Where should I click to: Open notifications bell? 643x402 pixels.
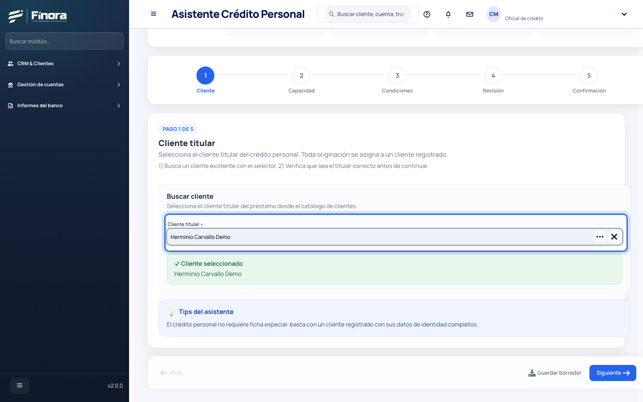point(448,14)
